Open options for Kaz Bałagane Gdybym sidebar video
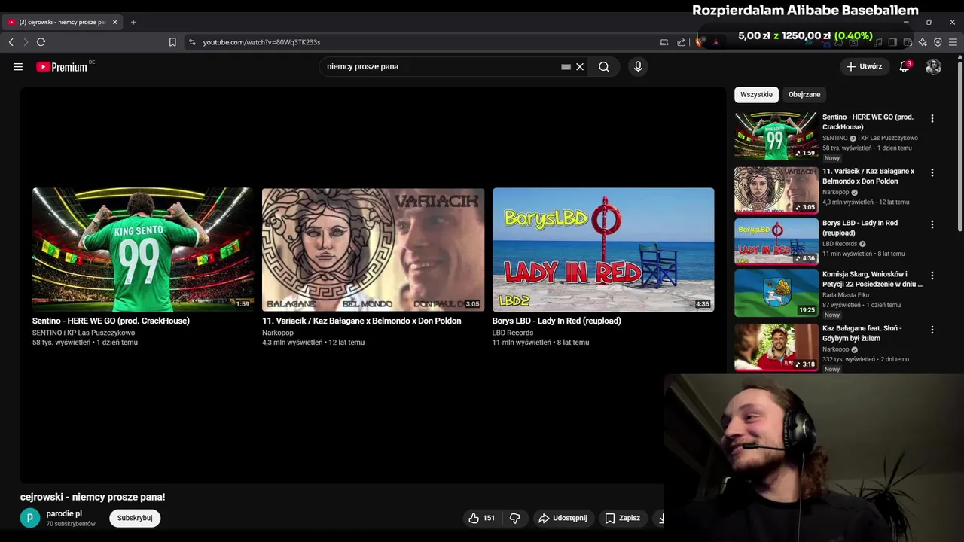The image size is (964, 542). (932, 330)
